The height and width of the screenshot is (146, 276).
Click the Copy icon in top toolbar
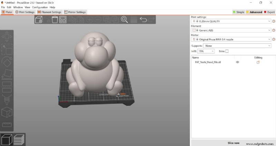pyautogui.click(x=72, y=20)
